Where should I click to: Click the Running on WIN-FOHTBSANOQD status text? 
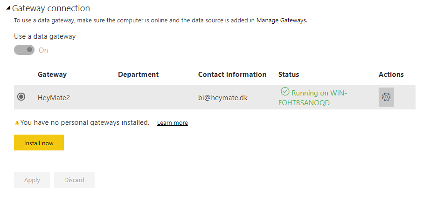click(x=313, y=97)
